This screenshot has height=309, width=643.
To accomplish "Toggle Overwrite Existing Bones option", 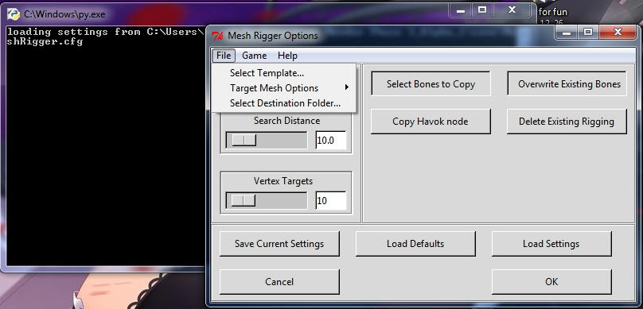I will point(567,84).
